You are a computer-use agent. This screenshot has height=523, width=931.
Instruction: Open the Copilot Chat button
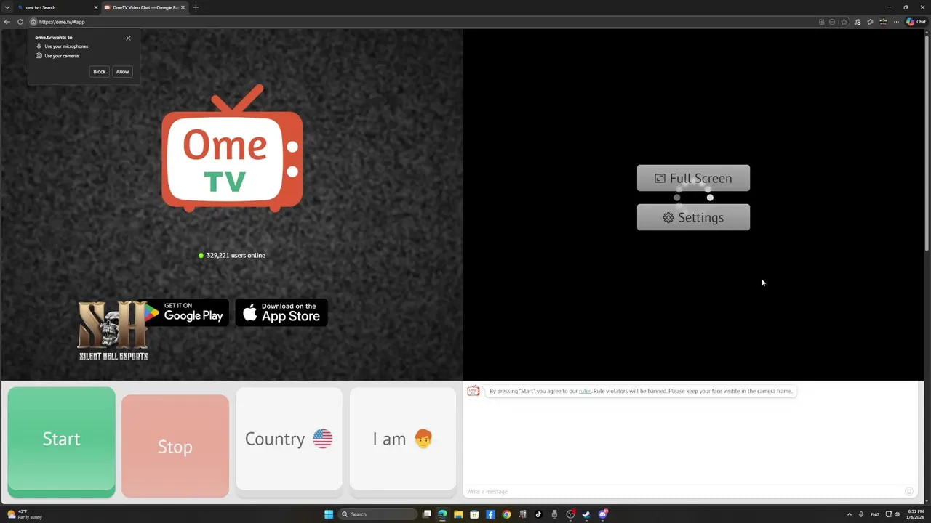[916, 22]
